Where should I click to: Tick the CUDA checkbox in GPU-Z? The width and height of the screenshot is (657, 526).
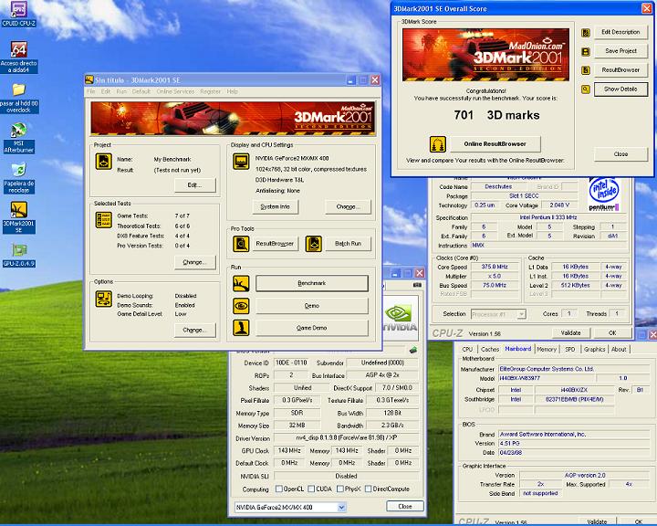tap(311, 489)
